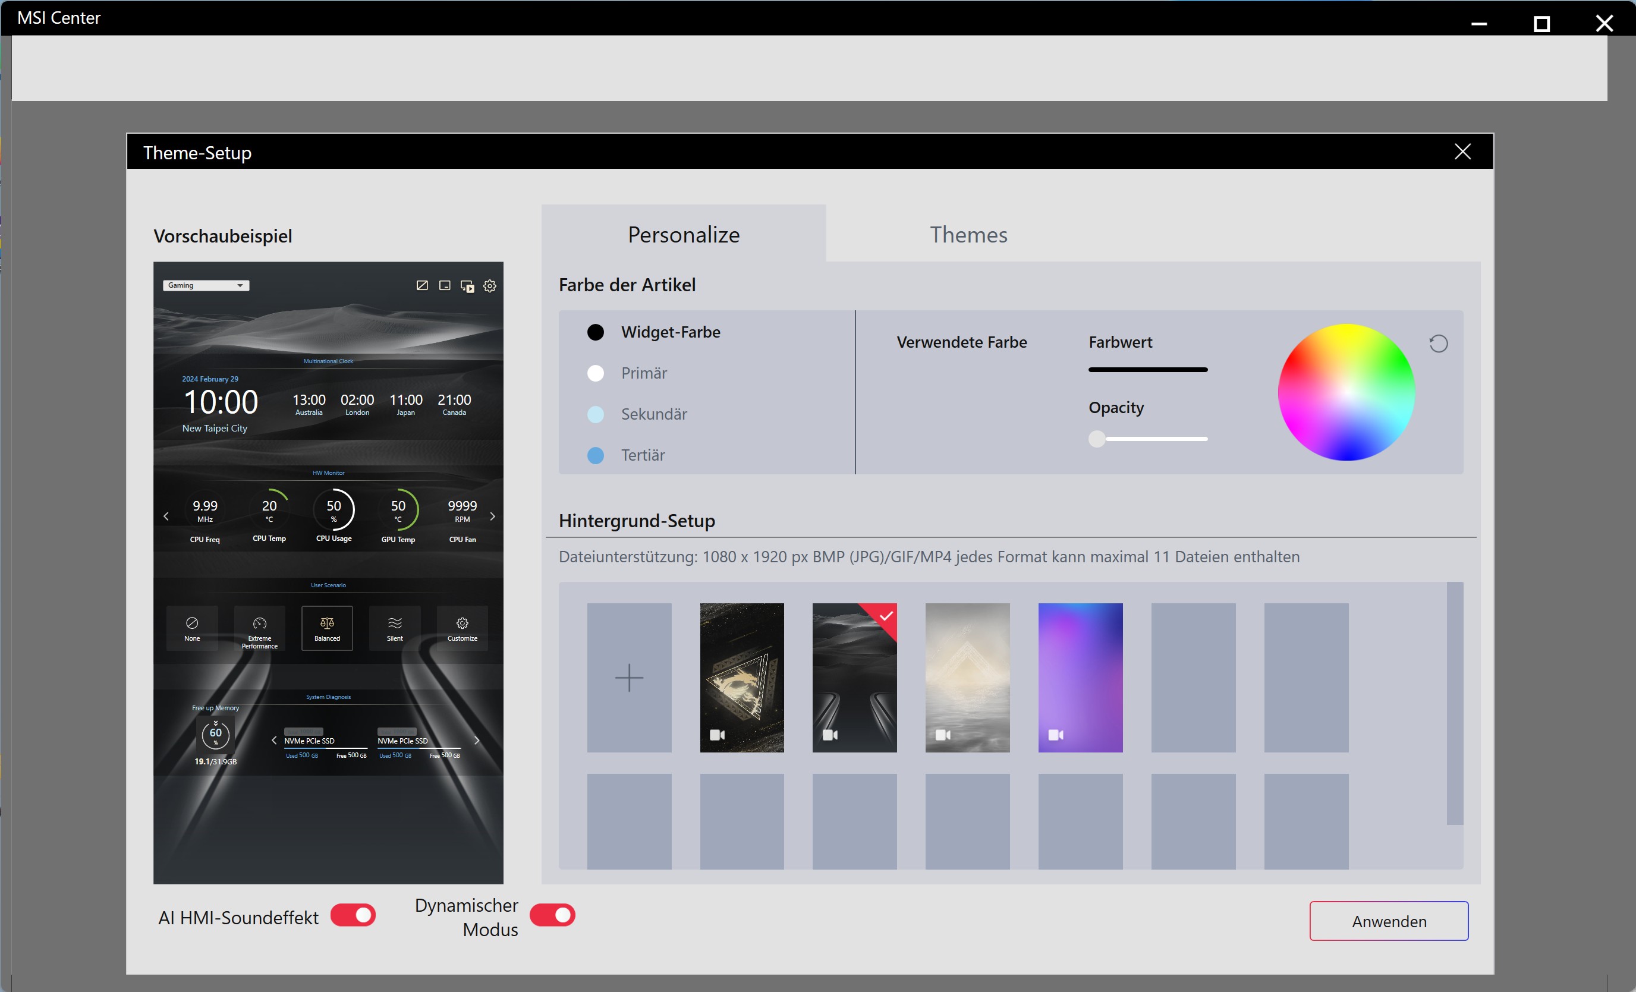
Task: Click the Anwenden button
Action: click(x=1388, y=920)
